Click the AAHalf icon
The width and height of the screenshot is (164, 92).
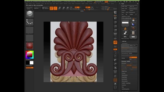pos(115,30)
